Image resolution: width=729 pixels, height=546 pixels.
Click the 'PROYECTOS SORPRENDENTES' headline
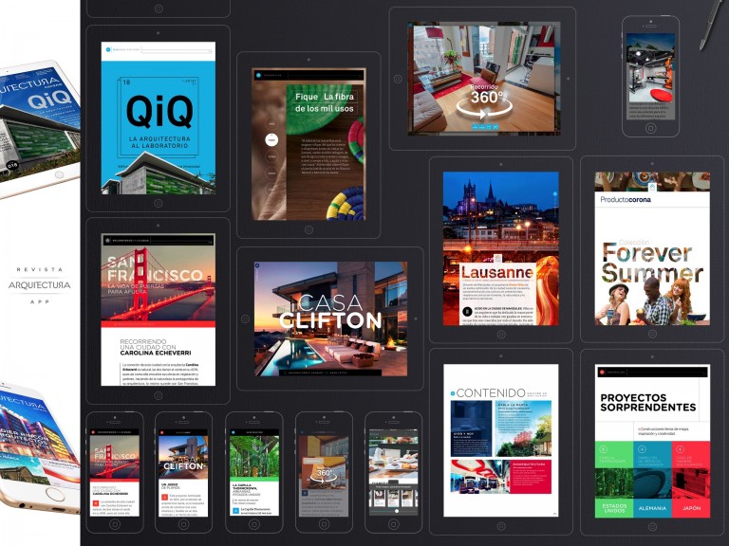pyautogui.click(x=648, y=403)
